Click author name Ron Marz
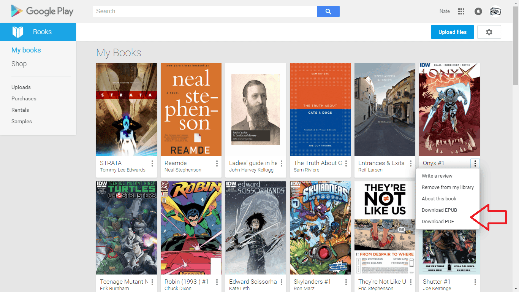Screen dimensions: 519x292 coord(305,289)
